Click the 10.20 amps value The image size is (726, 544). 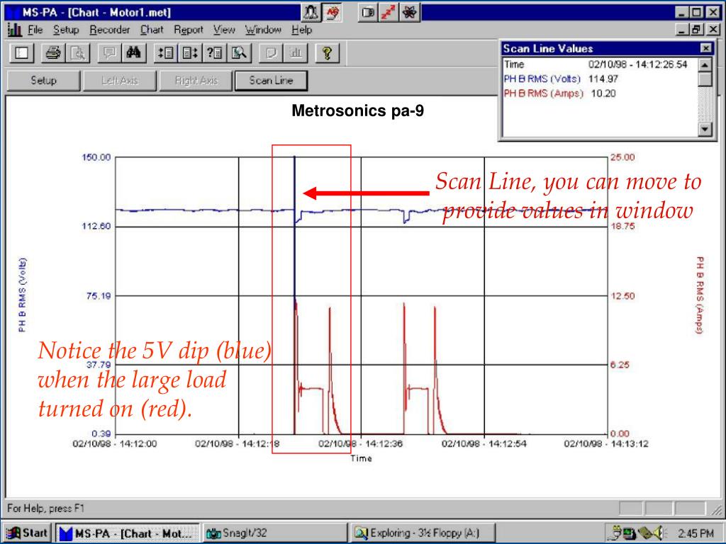[603, 93]
